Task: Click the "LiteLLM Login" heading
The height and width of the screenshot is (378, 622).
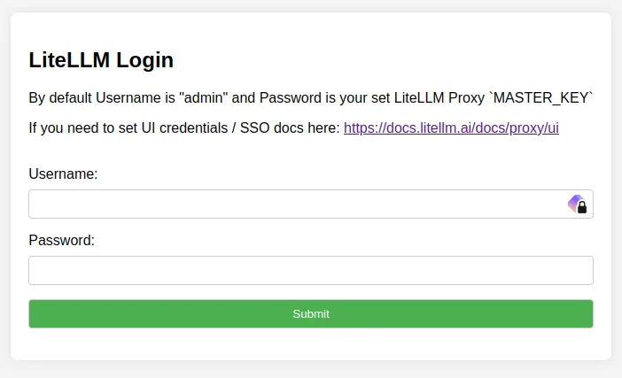Action: 101,60
